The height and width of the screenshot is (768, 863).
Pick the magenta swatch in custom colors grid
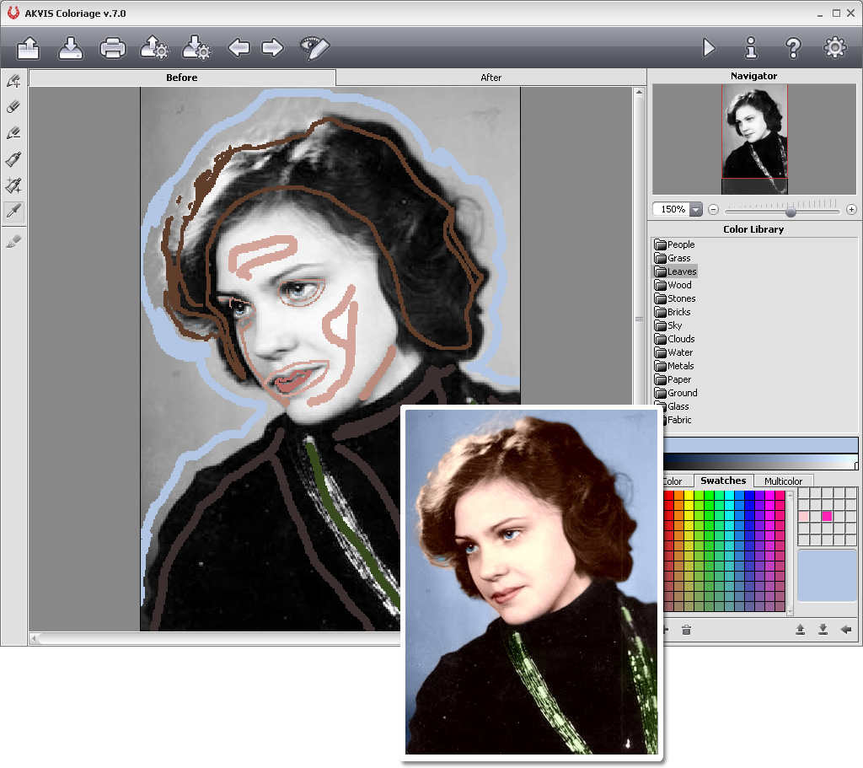tap(827, 516)
